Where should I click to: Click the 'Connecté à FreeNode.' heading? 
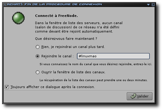pos(56,16)
